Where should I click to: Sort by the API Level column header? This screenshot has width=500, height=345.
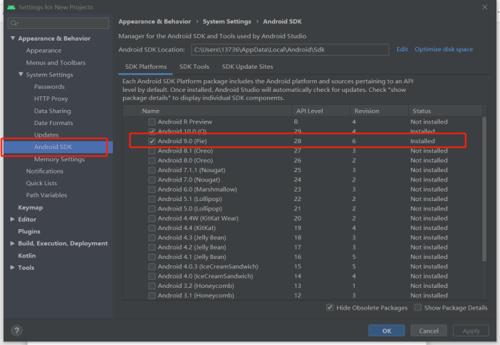coord(321,111)
